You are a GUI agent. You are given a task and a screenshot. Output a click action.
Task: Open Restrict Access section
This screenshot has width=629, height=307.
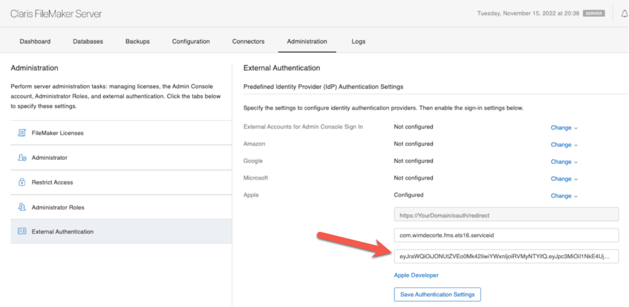pyautogui.click(x=121, y=182)
